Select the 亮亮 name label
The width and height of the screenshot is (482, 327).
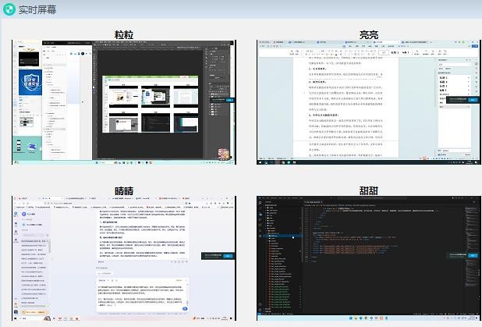(369, 35)
